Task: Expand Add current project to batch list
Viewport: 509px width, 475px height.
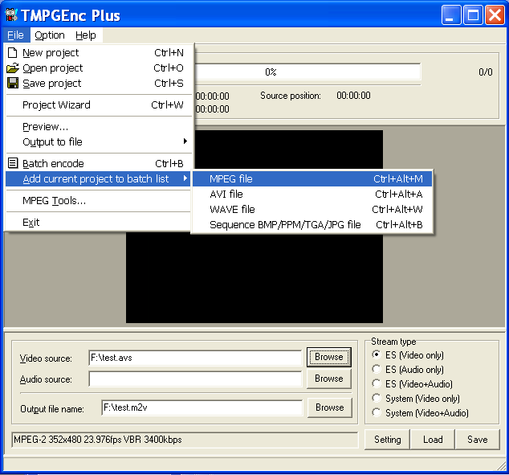Action: (99, 178)
